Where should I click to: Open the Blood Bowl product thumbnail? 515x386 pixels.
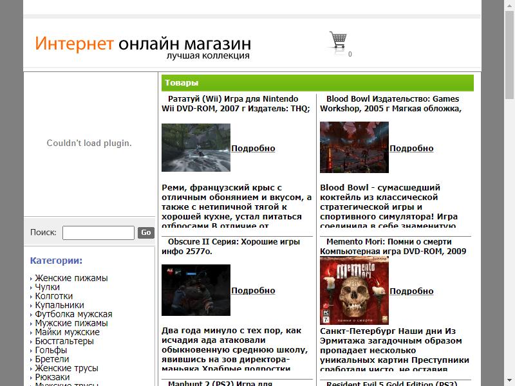pyautogui.click(x=354, y=147)
